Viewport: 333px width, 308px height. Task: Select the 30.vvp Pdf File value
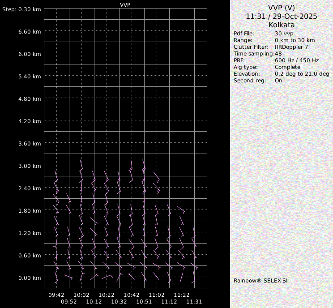pyautogui.click(x=284, y=34)
